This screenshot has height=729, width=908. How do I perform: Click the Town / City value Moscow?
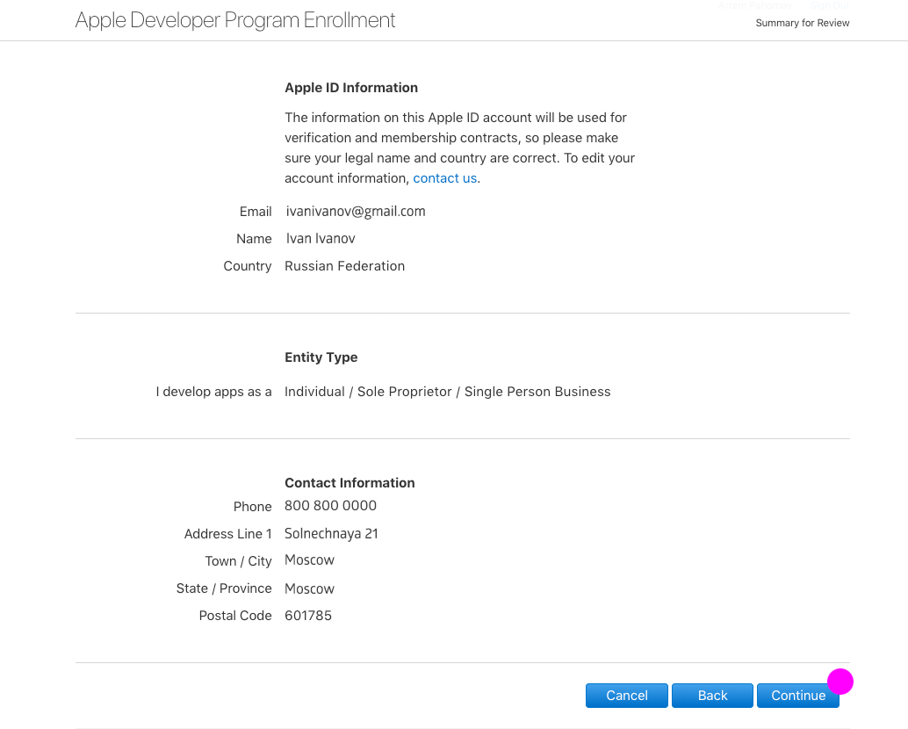pyautogui.click(x=309, y=560)
